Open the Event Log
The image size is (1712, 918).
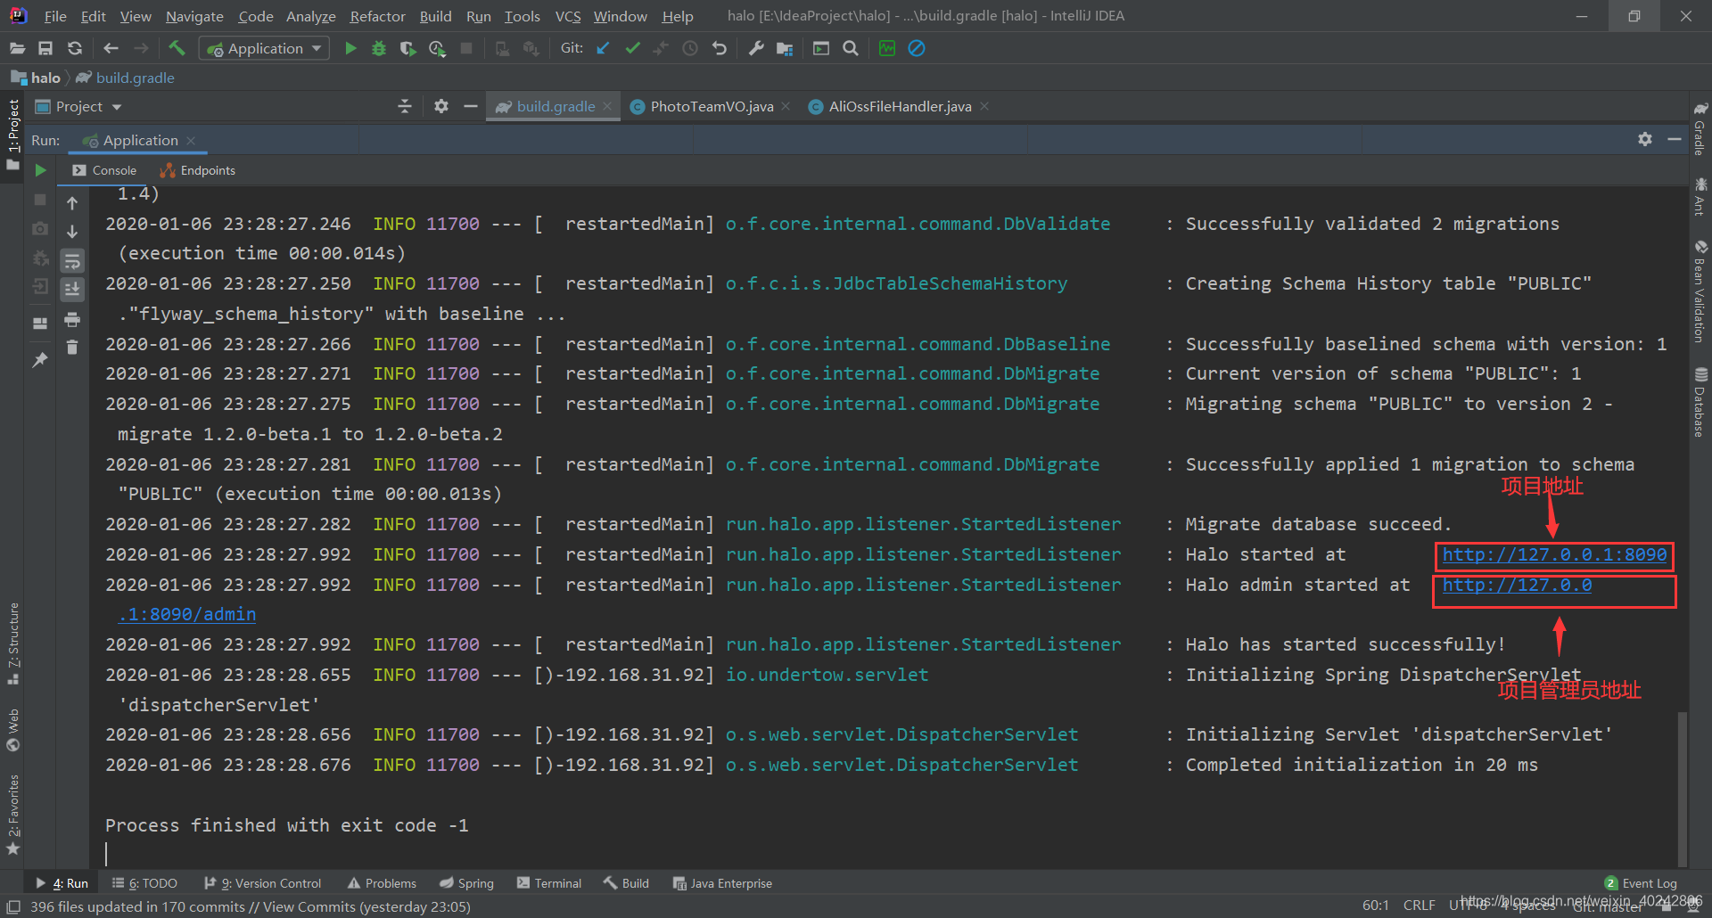point(1641,883)
